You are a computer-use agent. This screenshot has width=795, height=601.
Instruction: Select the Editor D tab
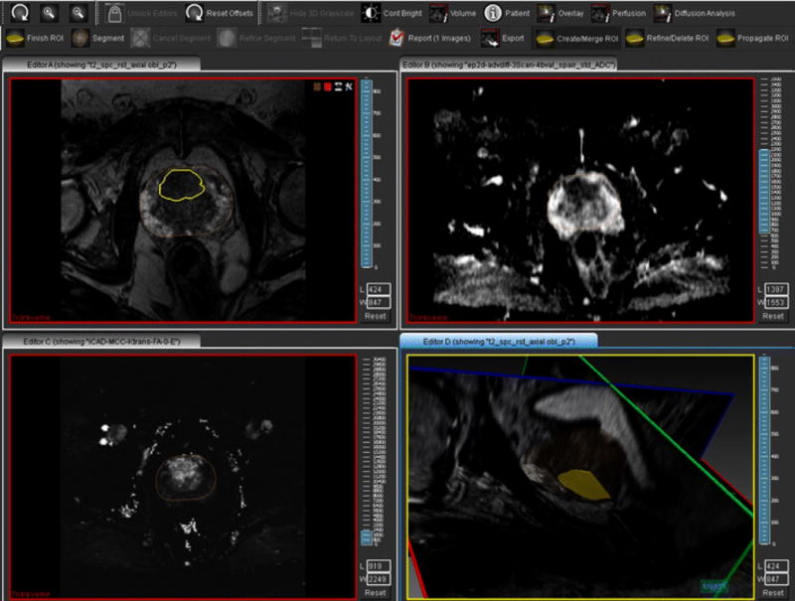(497, 342)
